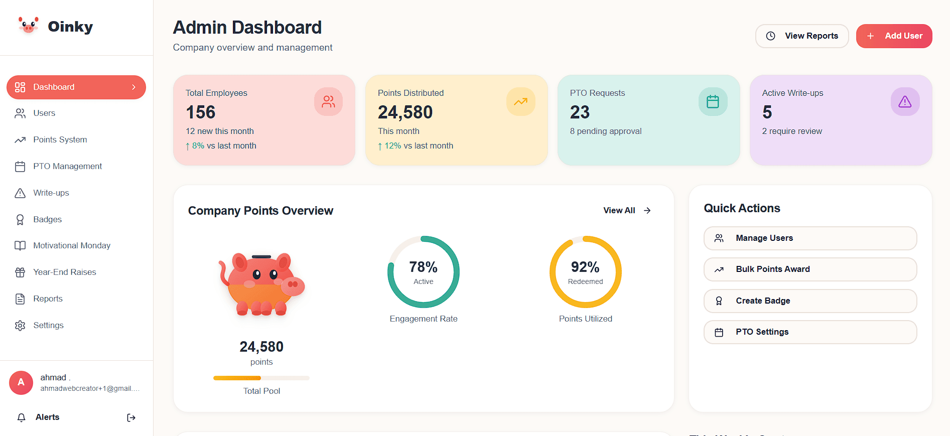This screenshot has height=436, width=950.
Task: Go to PTO Management in sidebar
Action: pyautogui.click(x=67, y=167)
